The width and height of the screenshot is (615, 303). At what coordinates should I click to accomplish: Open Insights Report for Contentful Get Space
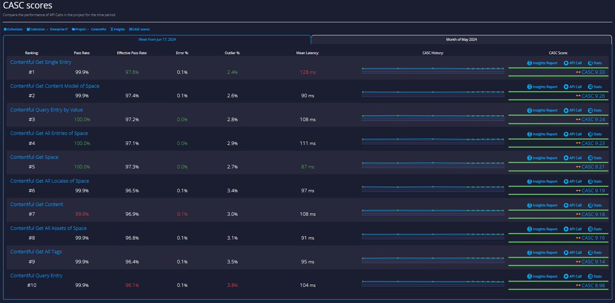542,158
